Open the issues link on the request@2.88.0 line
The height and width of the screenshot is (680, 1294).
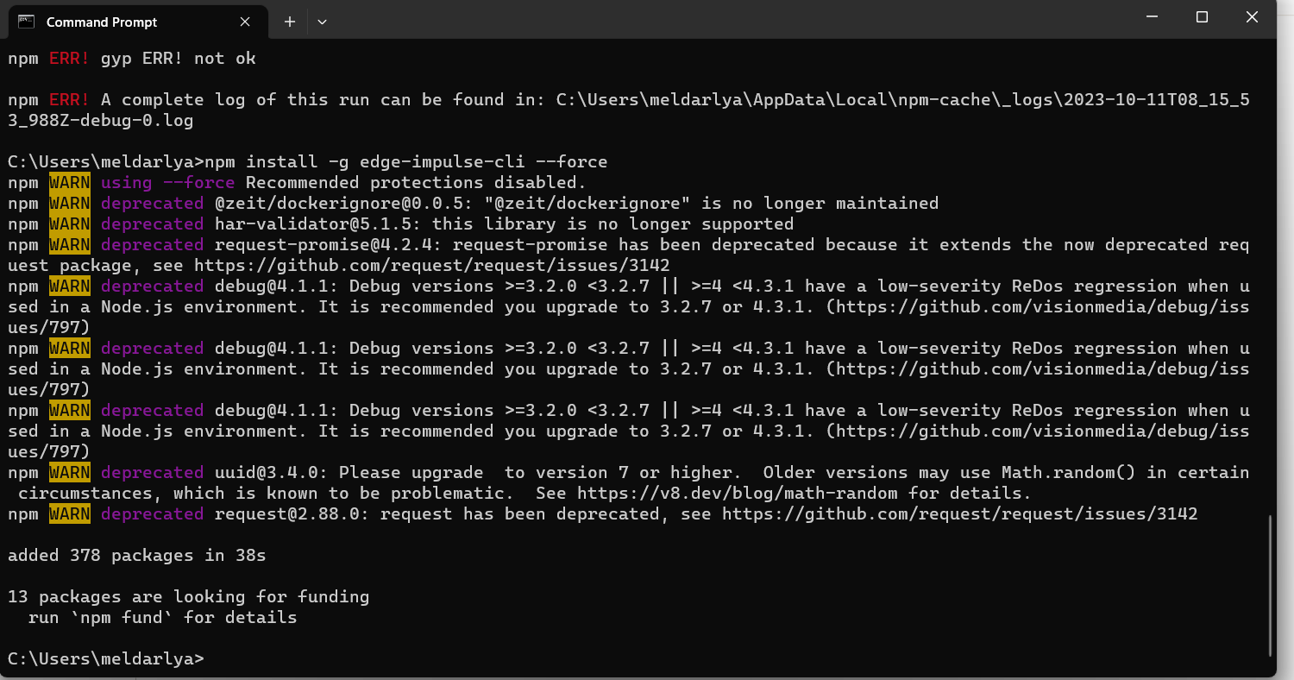pyautogui.click(x=959, y=514)
